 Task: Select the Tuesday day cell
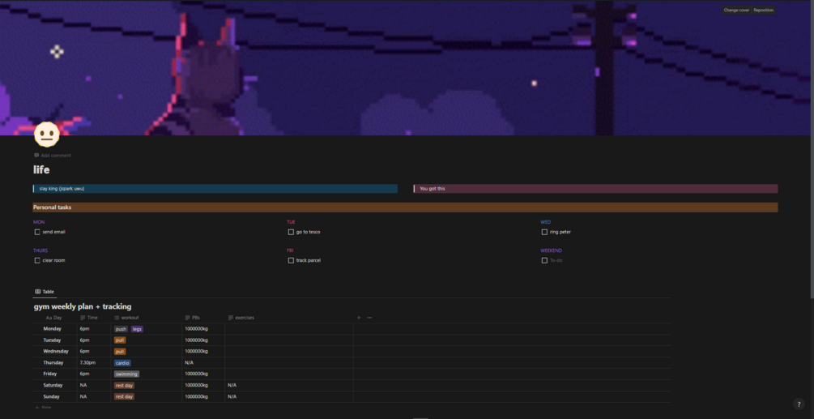[x=55, y=340]
